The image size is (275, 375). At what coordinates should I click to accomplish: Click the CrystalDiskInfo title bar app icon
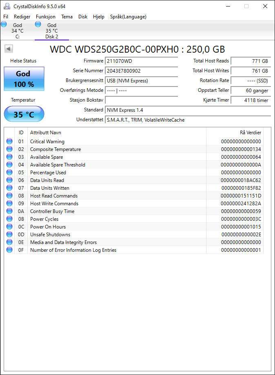coord(7,6)
